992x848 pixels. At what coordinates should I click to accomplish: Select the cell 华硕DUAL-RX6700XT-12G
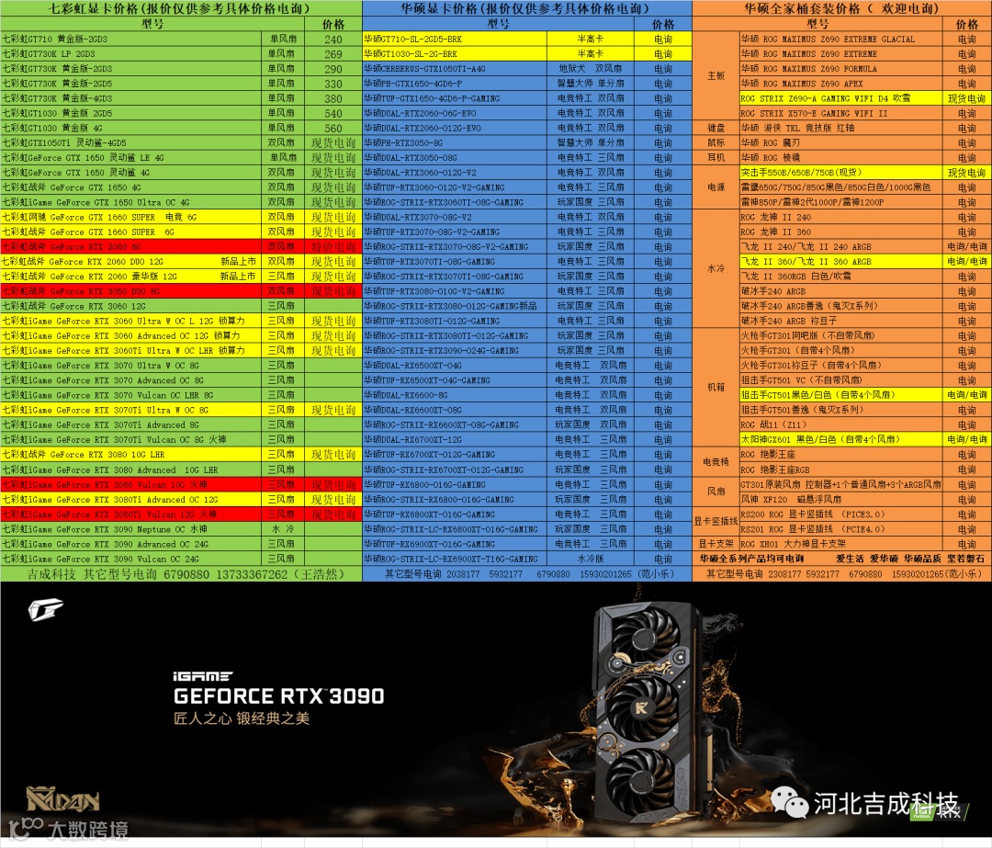[455, 440]
